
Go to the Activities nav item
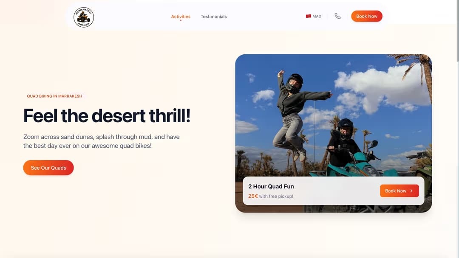tap(181, 17)
